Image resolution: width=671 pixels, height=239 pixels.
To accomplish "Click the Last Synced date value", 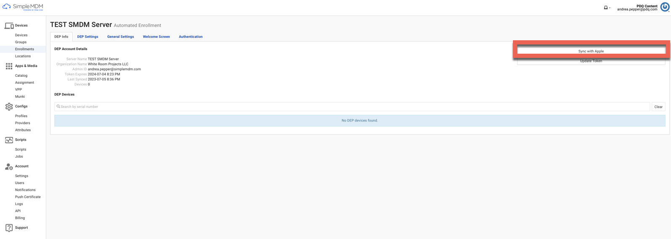I will point(104,79).
